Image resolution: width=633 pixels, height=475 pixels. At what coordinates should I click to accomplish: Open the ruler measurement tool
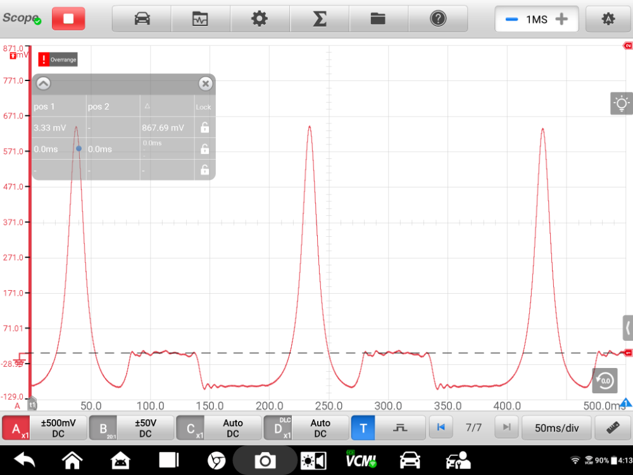[612, 428]
